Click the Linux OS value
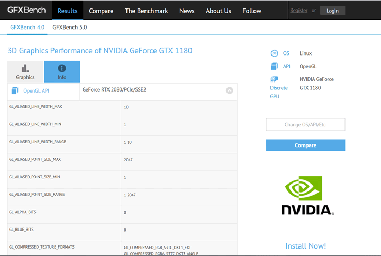 305,53
